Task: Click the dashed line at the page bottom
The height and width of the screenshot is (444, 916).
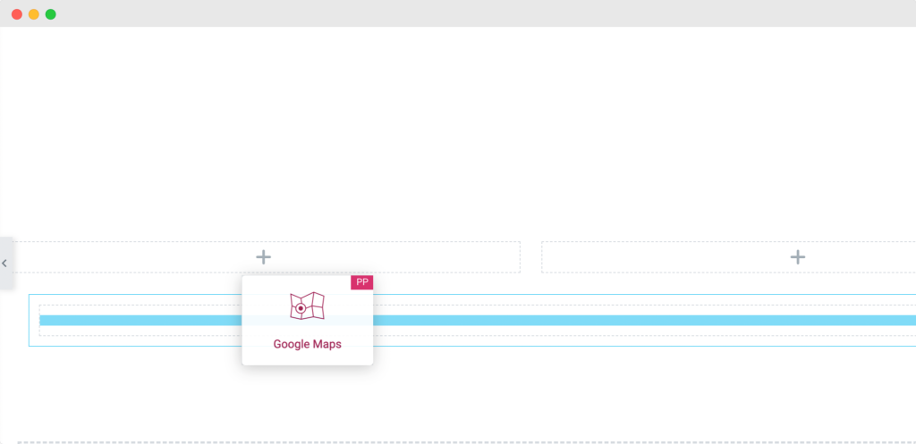Action: click(466, 442)
